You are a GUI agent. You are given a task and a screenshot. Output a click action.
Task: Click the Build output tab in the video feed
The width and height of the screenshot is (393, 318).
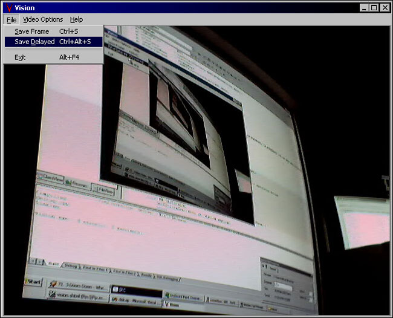(52, 264)
